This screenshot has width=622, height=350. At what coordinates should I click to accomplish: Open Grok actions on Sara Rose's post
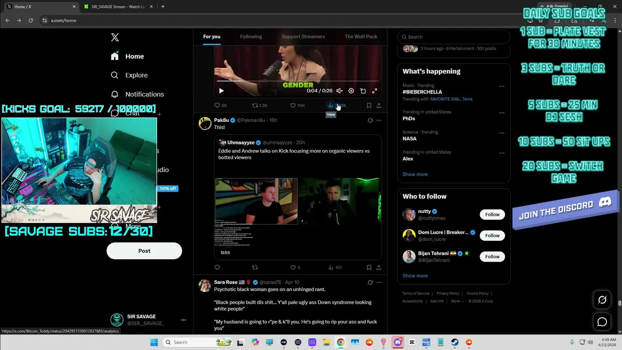point(370,282)
